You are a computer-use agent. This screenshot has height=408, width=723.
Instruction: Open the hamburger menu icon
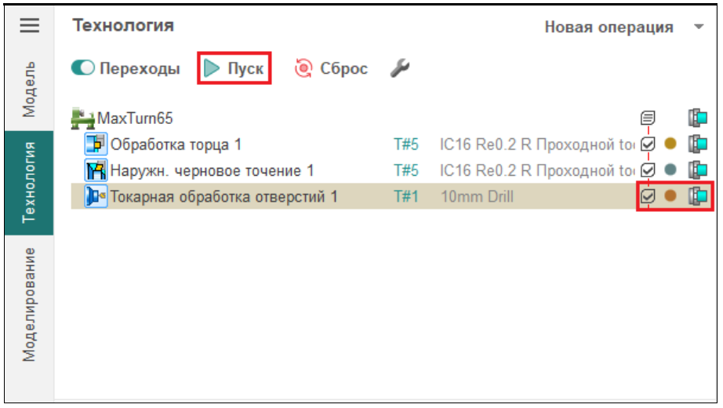(29, 26)
